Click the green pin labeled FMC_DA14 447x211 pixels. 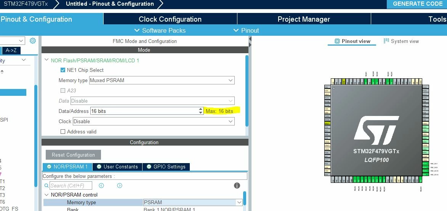click(426, 175)
